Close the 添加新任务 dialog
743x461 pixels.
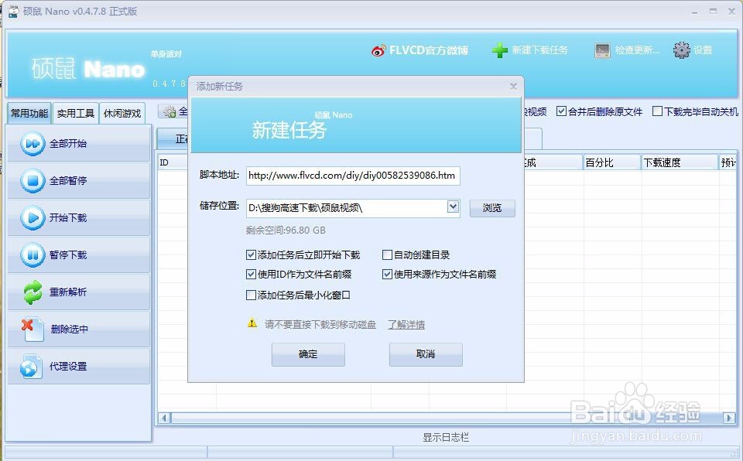[x=513, y=86]
